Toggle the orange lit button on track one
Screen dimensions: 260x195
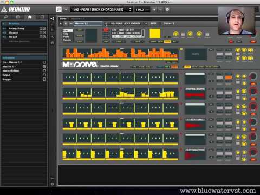pos(229,77)
